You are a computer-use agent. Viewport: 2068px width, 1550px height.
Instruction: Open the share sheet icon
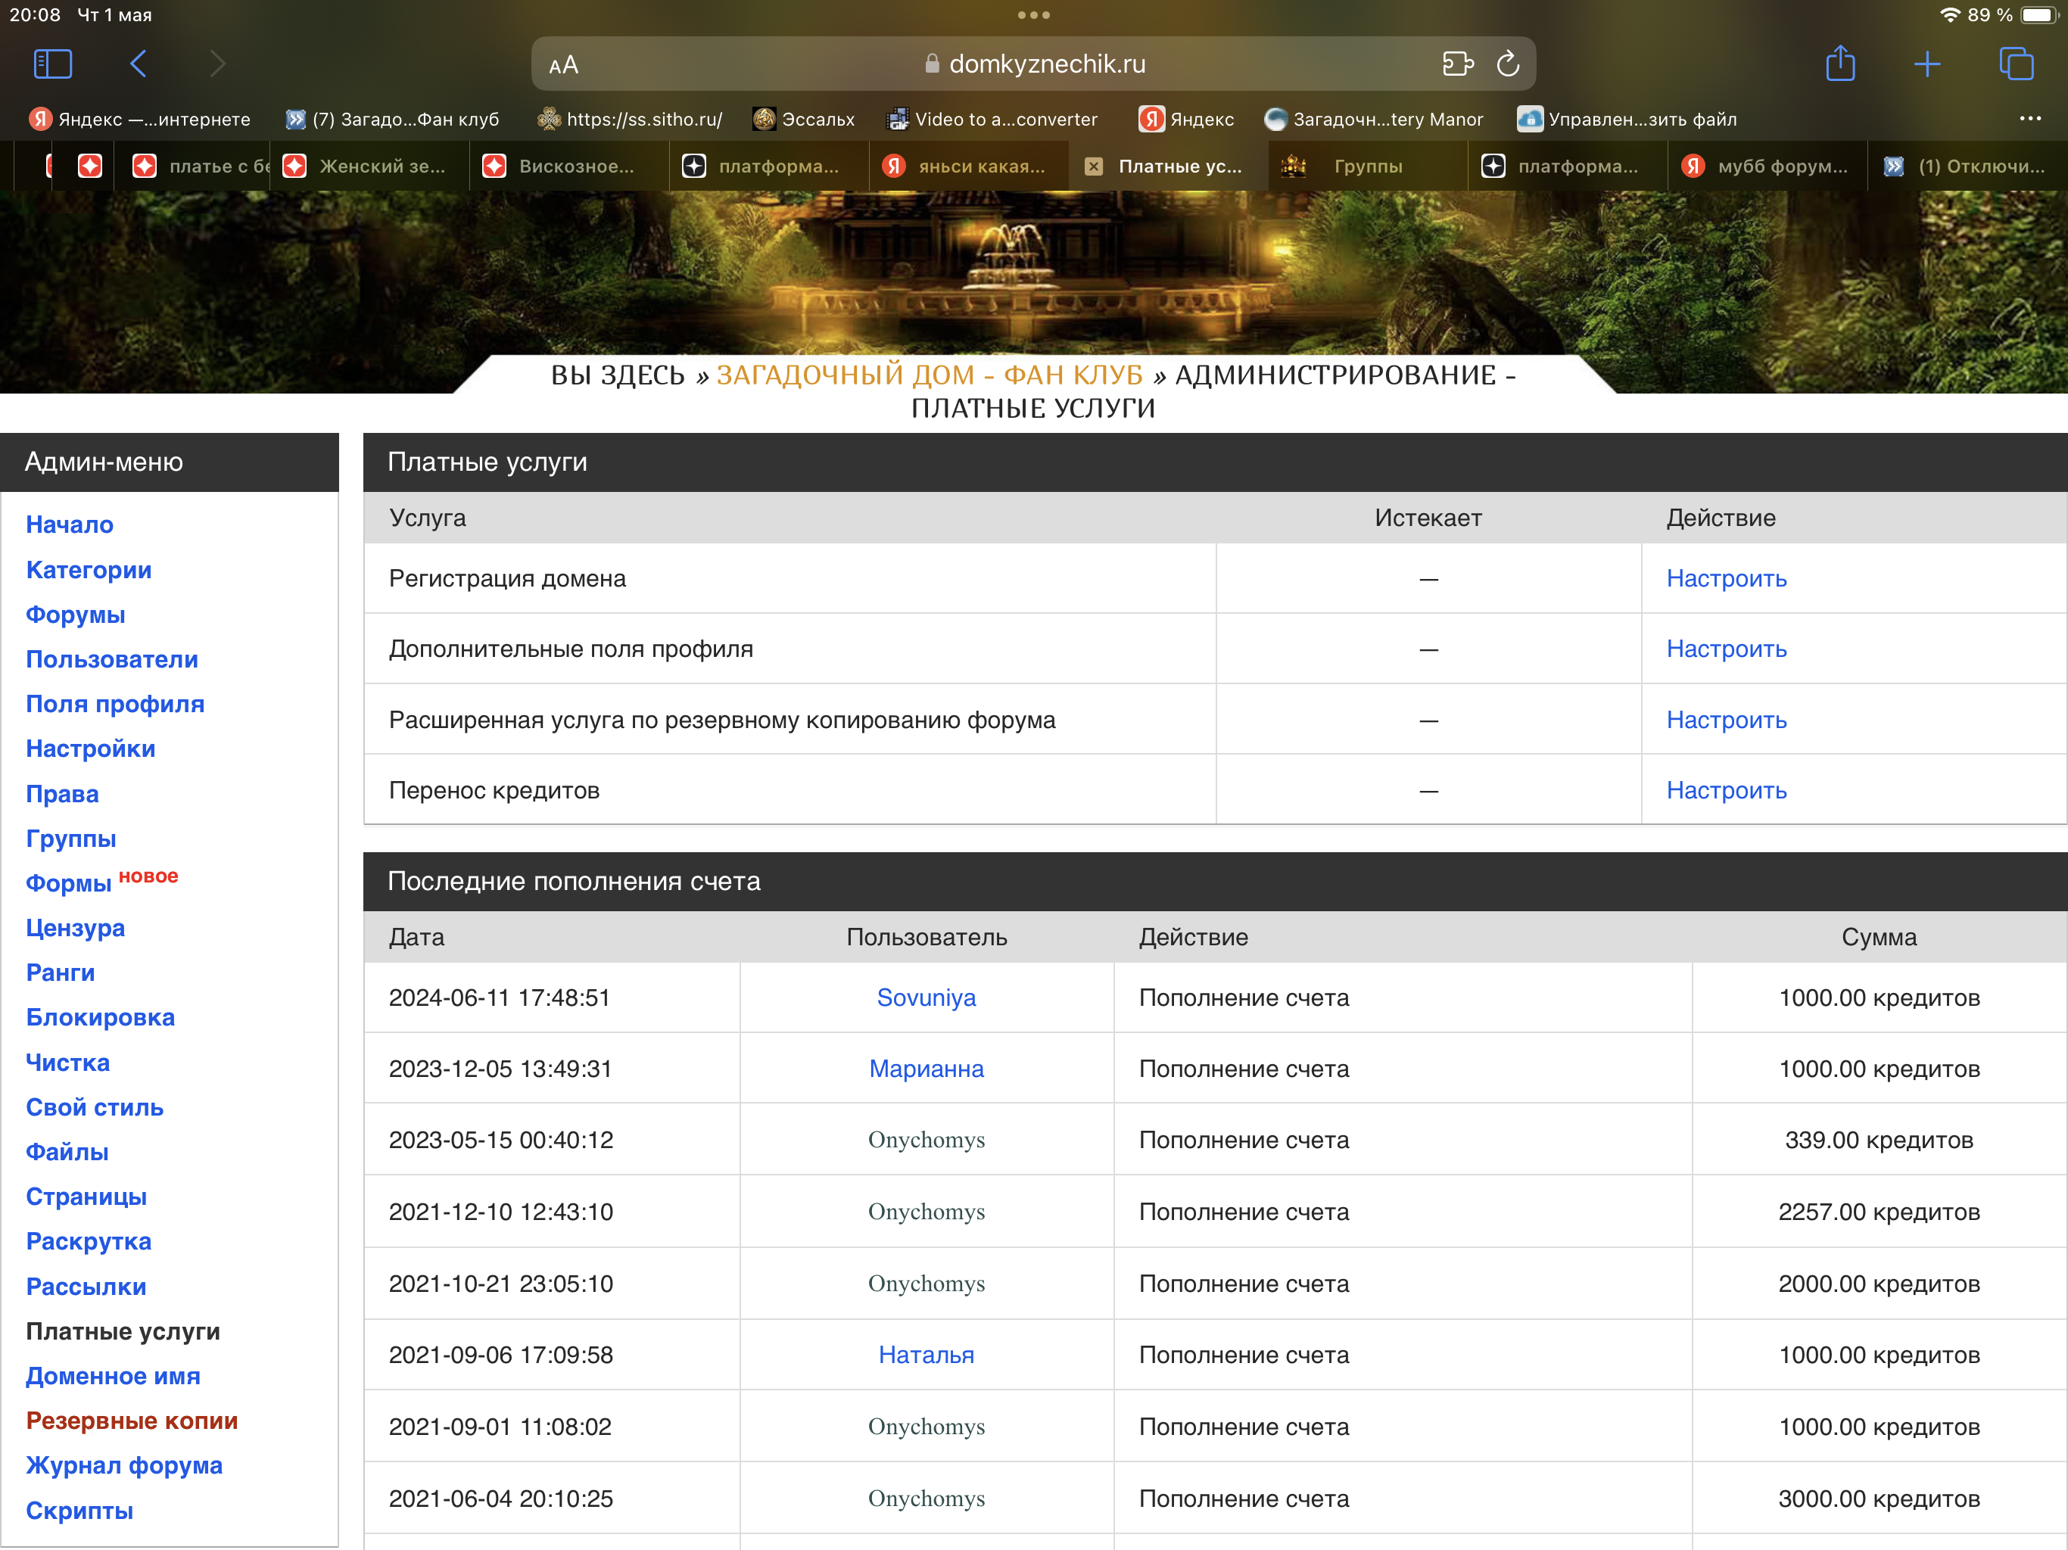[x=1839, y=64]
